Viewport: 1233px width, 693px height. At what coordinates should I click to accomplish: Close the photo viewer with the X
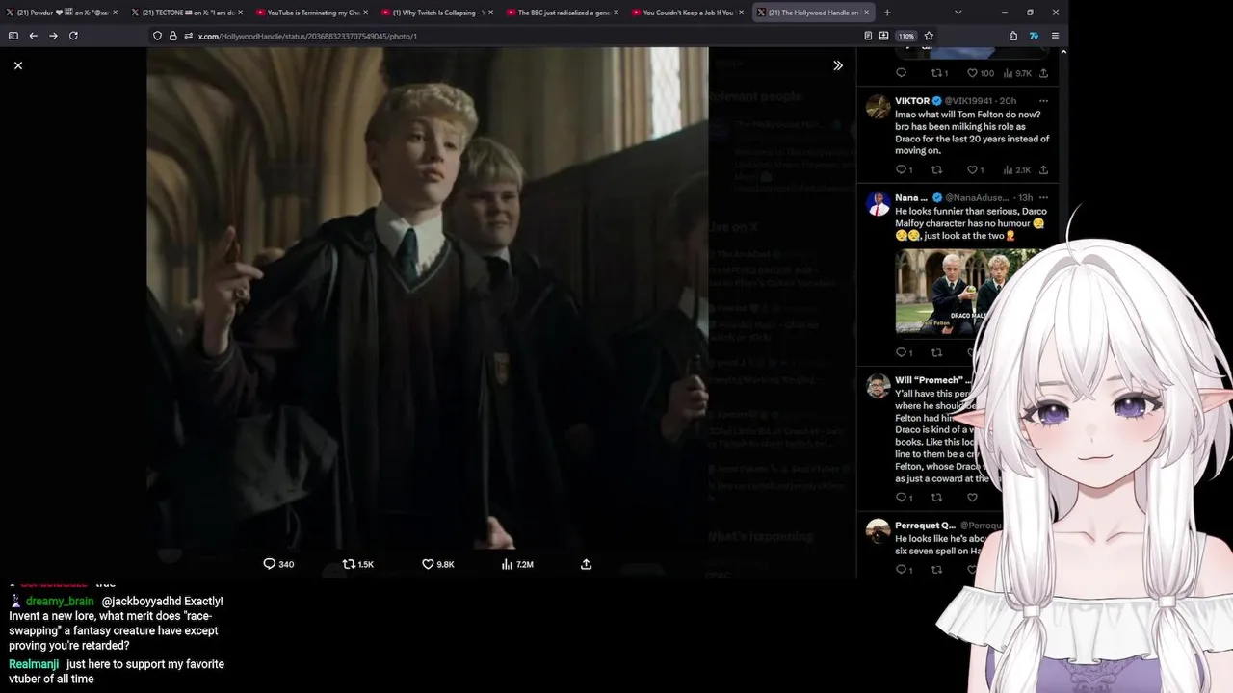(18, 65)
